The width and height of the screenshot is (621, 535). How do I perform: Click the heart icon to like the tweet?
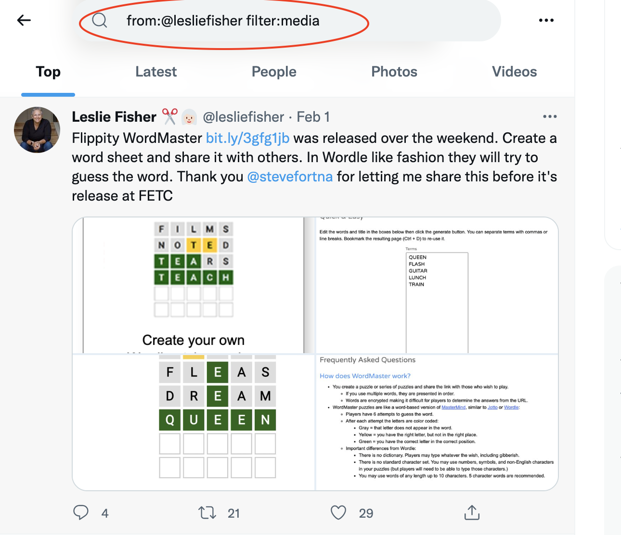pos(338,513)
